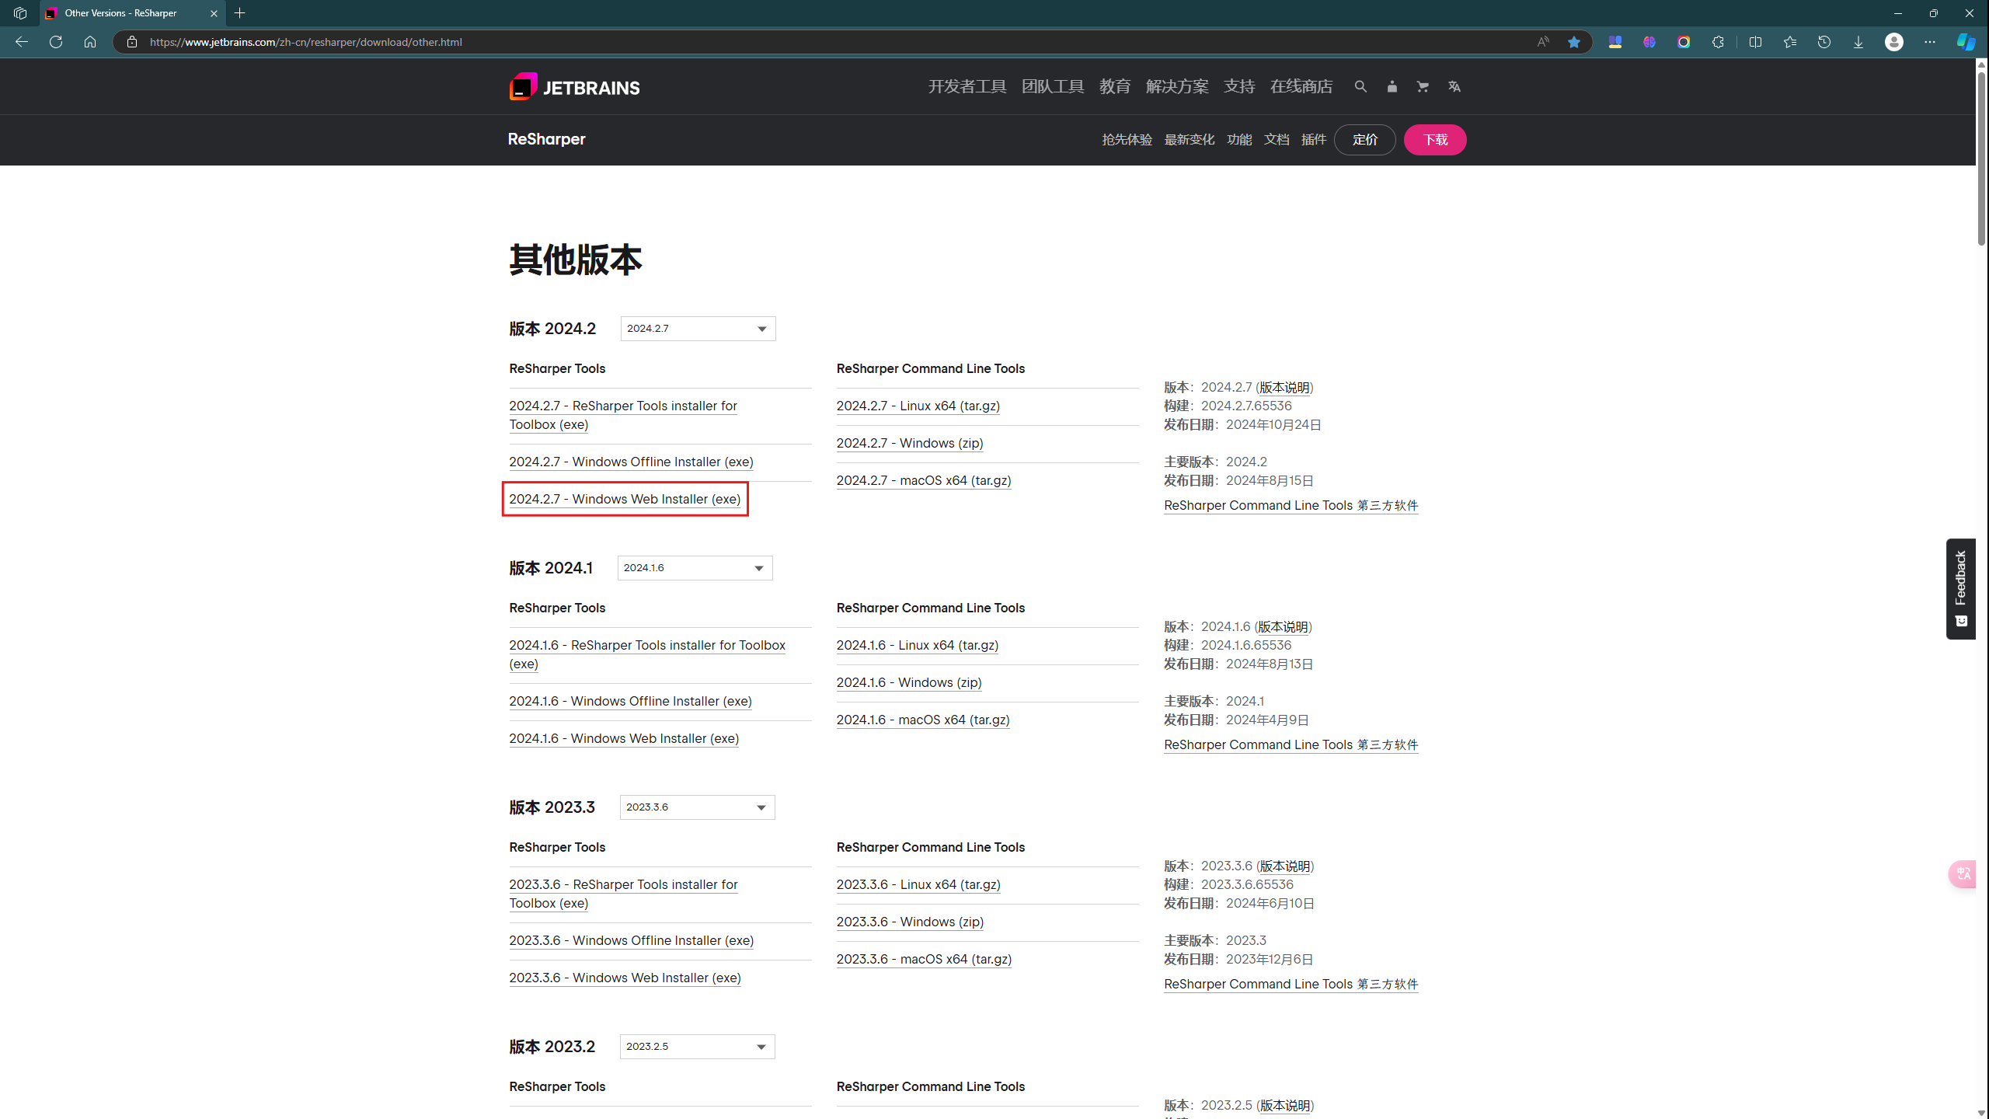Open browser downloads icon
This screenshot has width=1989, height=1119.
[x=1858, y=42]
